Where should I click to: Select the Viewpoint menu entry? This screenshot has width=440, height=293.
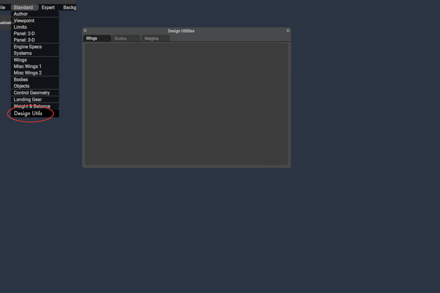click(24, 21)
